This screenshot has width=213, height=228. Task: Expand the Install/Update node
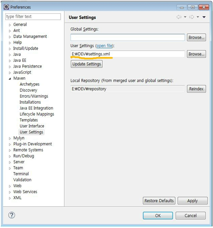click(x=10, y=49)
